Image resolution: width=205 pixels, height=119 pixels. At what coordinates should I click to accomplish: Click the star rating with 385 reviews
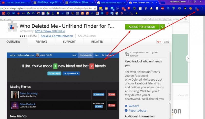pyautogui.click(x=28, y=36)
